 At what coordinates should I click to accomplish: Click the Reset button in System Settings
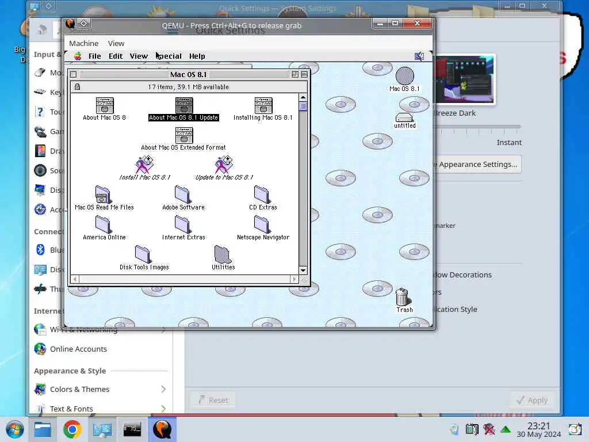213,401
